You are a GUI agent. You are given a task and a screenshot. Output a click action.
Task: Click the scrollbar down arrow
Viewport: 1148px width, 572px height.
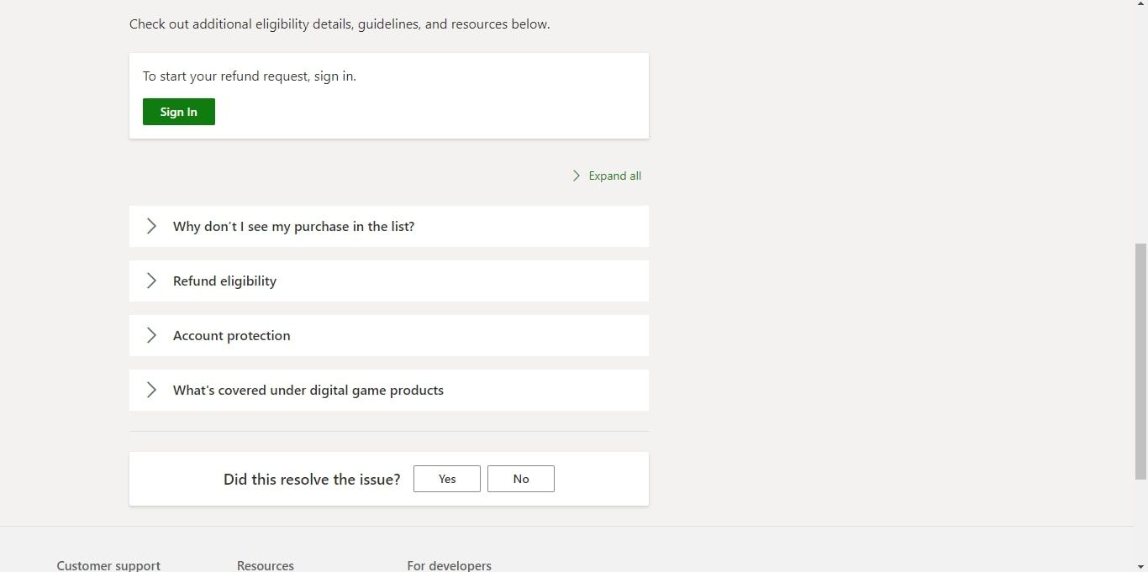[x=1140, y=566]
